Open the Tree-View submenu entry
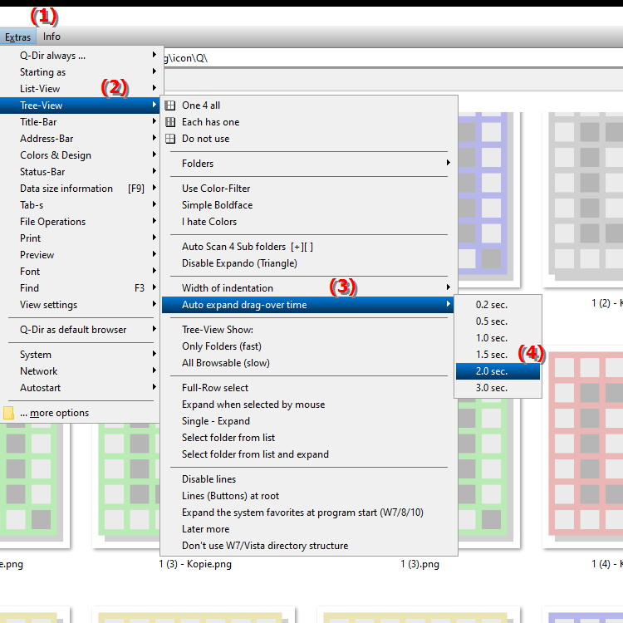Image resolution: width=623 pixels, height=623 pixels. coord(81,105)
